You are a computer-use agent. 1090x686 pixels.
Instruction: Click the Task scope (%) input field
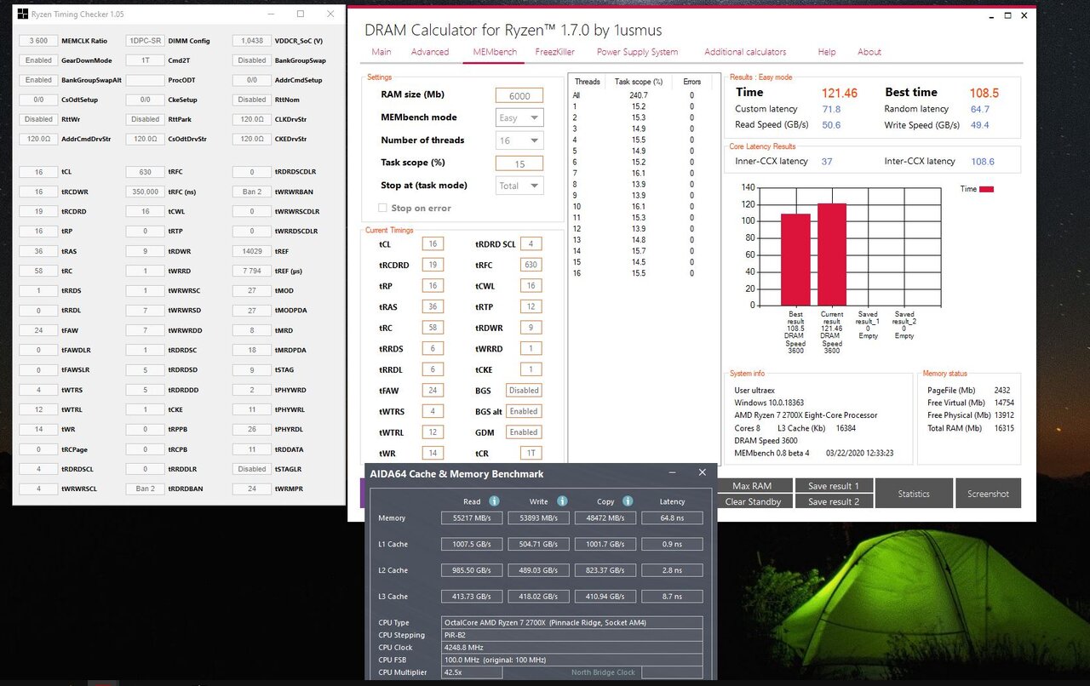tap(519, 163)
